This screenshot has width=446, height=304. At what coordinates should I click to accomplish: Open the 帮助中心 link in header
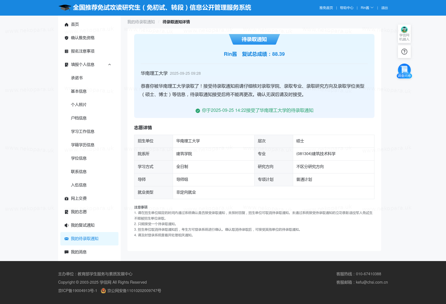(347, 8)
